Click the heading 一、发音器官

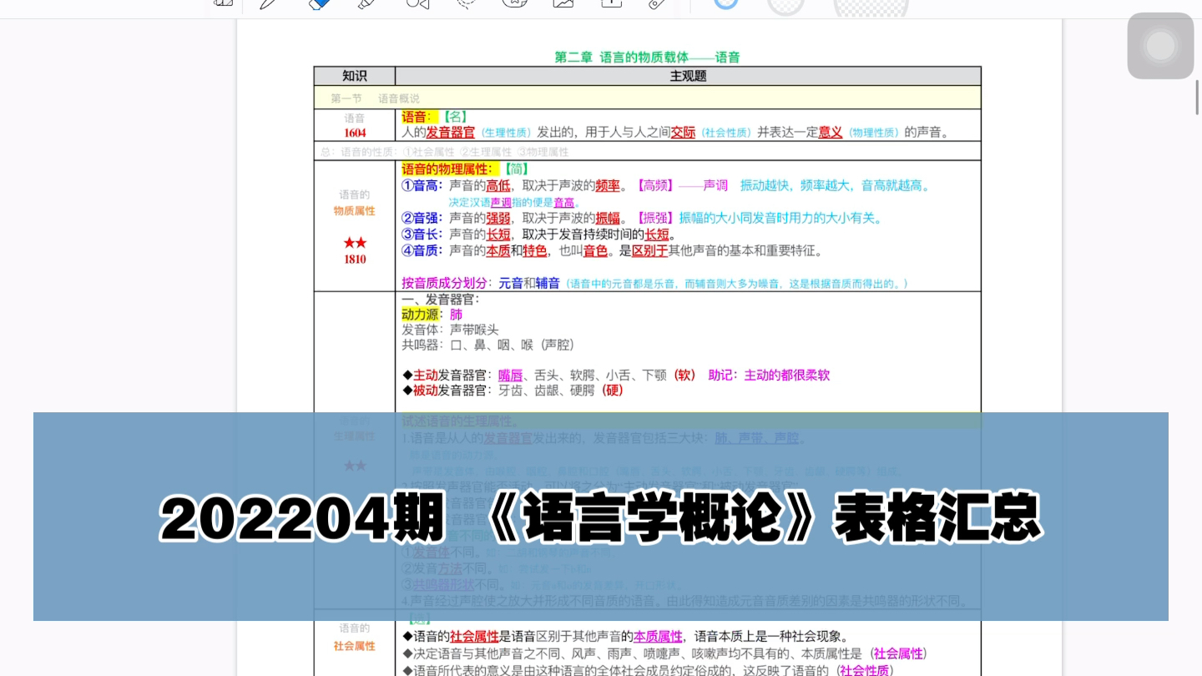441,299
